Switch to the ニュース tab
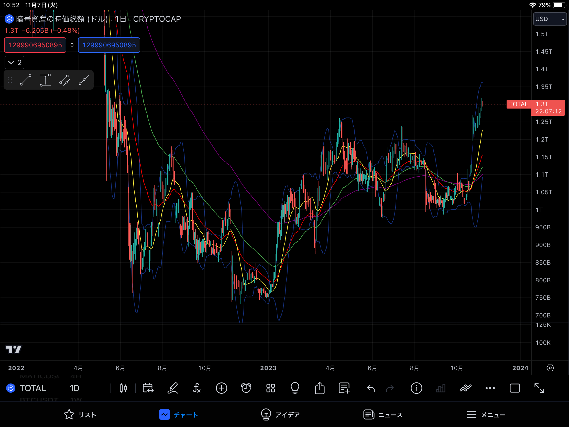 [x=383, y=415]
